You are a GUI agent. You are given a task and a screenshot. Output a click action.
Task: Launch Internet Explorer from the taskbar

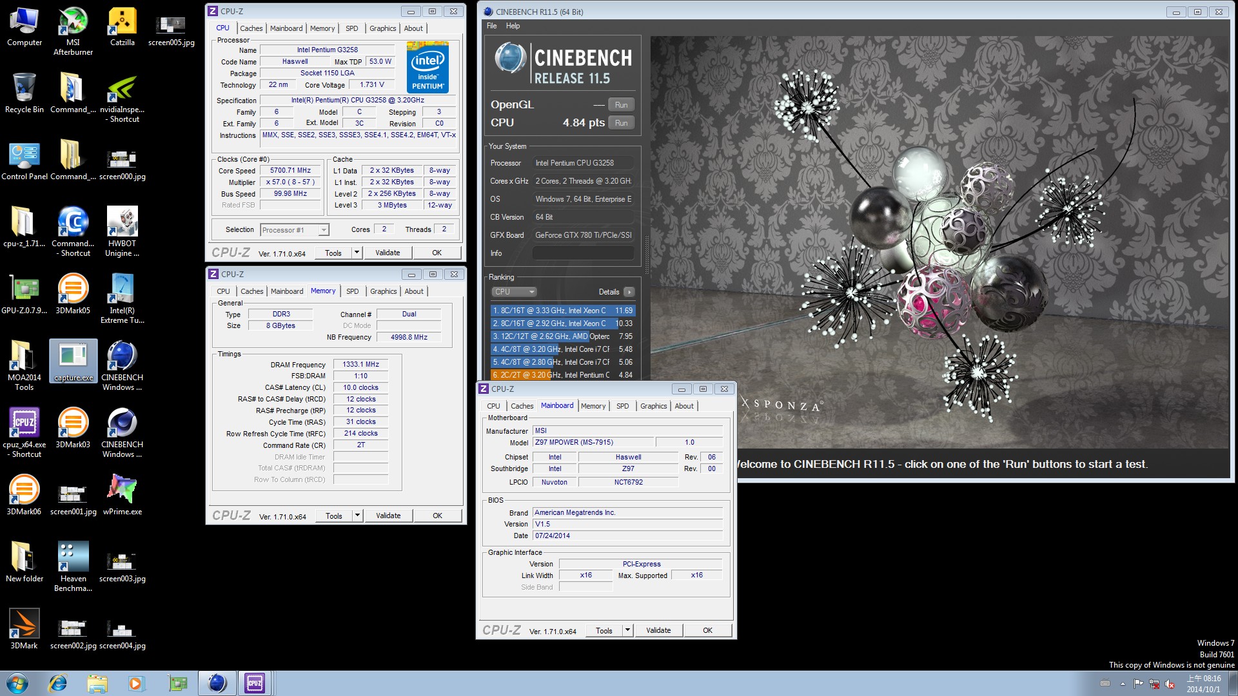(x=57, y=683)
